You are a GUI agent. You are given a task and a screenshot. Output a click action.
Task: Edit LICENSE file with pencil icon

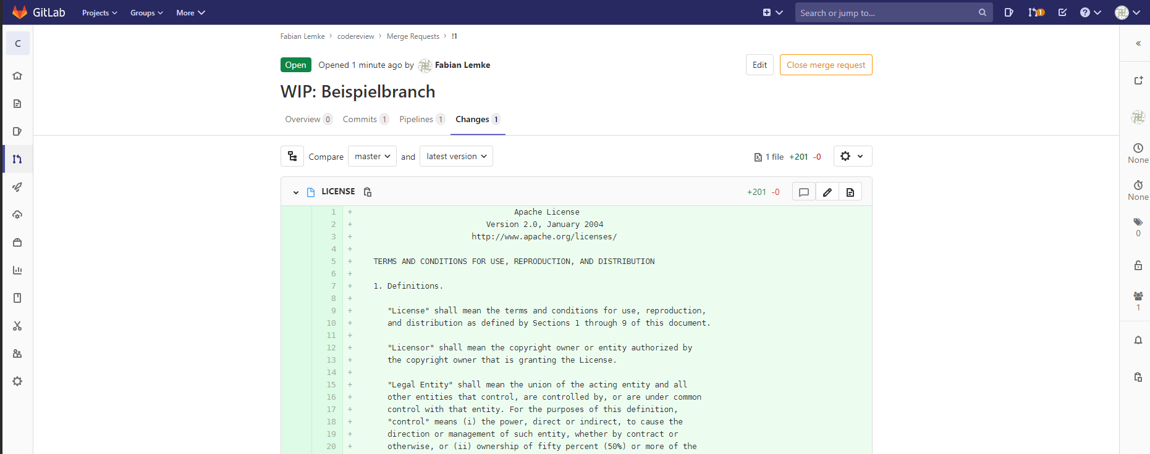[827, 192]
